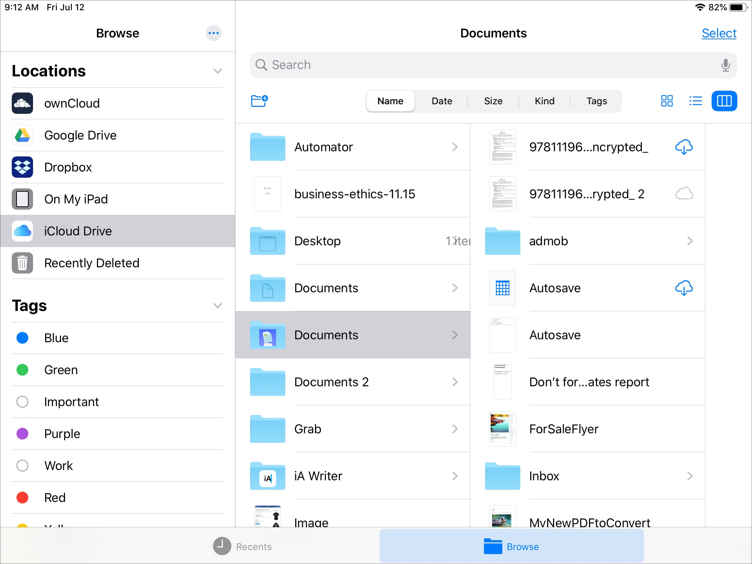This screenshot has height=564, width=752.
Task: Open the Google Drive location
Action: (x=117, y=135)
